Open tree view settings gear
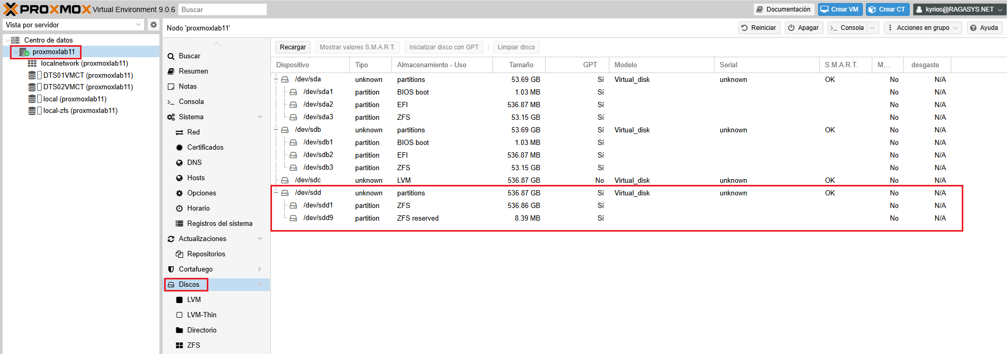 point(153,25)
